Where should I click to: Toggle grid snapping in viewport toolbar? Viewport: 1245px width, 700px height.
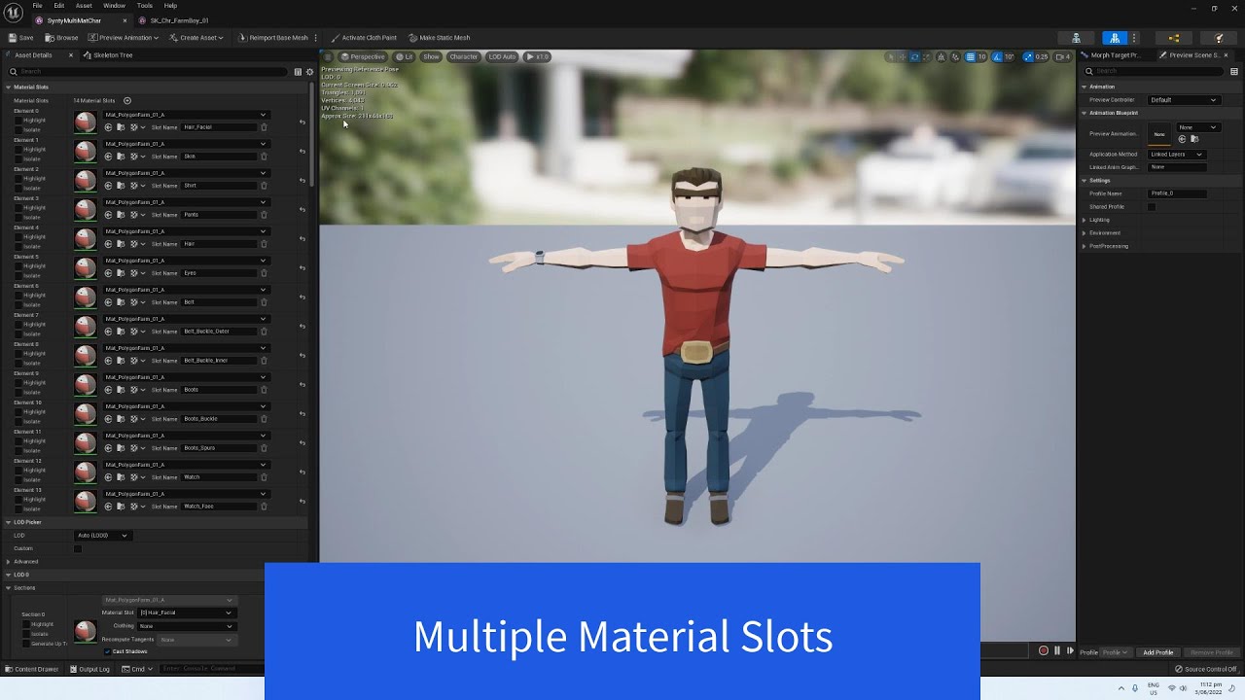pyautogui.click(x=970, y=56)
